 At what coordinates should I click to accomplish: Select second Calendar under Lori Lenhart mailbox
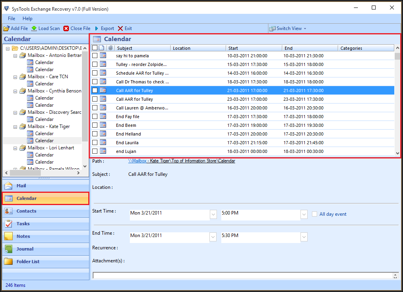(x=44, y=162)
